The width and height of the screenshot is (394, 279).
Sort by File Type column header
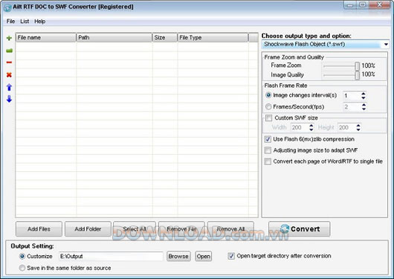click(213, 37)
